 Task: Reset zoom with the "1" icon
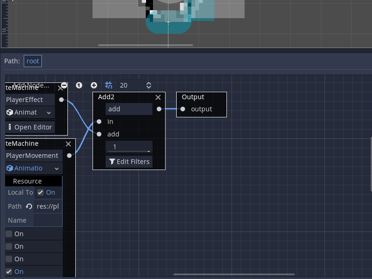79,85
